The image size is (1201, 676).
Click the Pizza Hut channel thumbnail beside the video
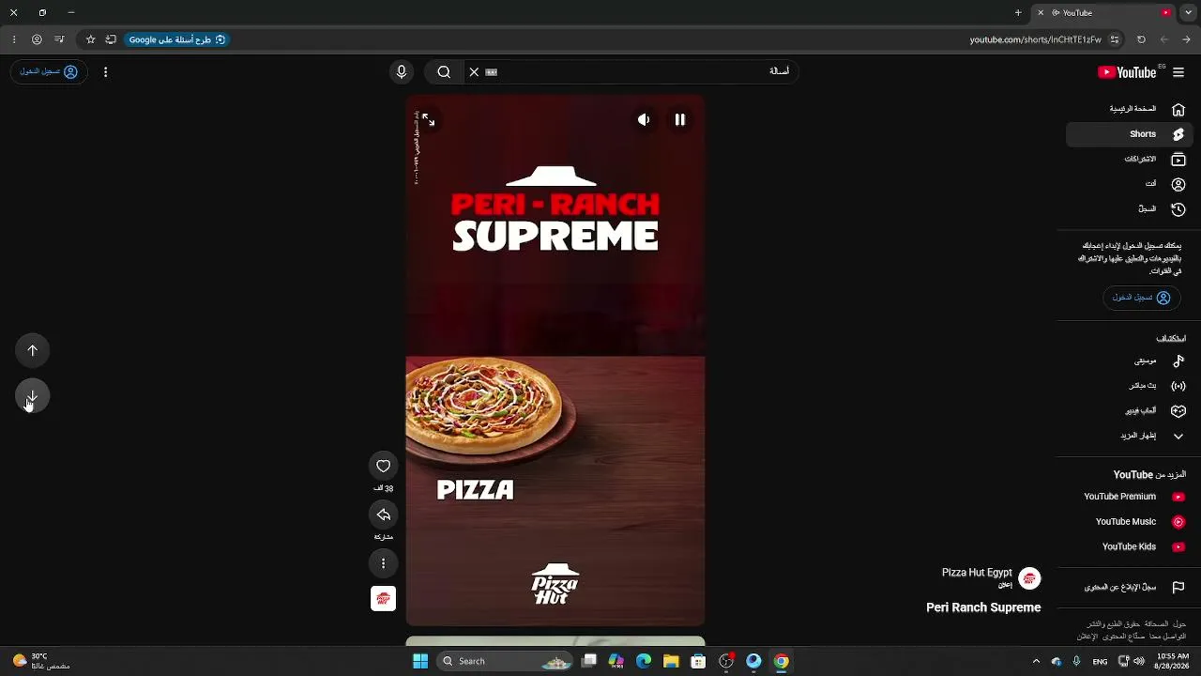point(383,599)
